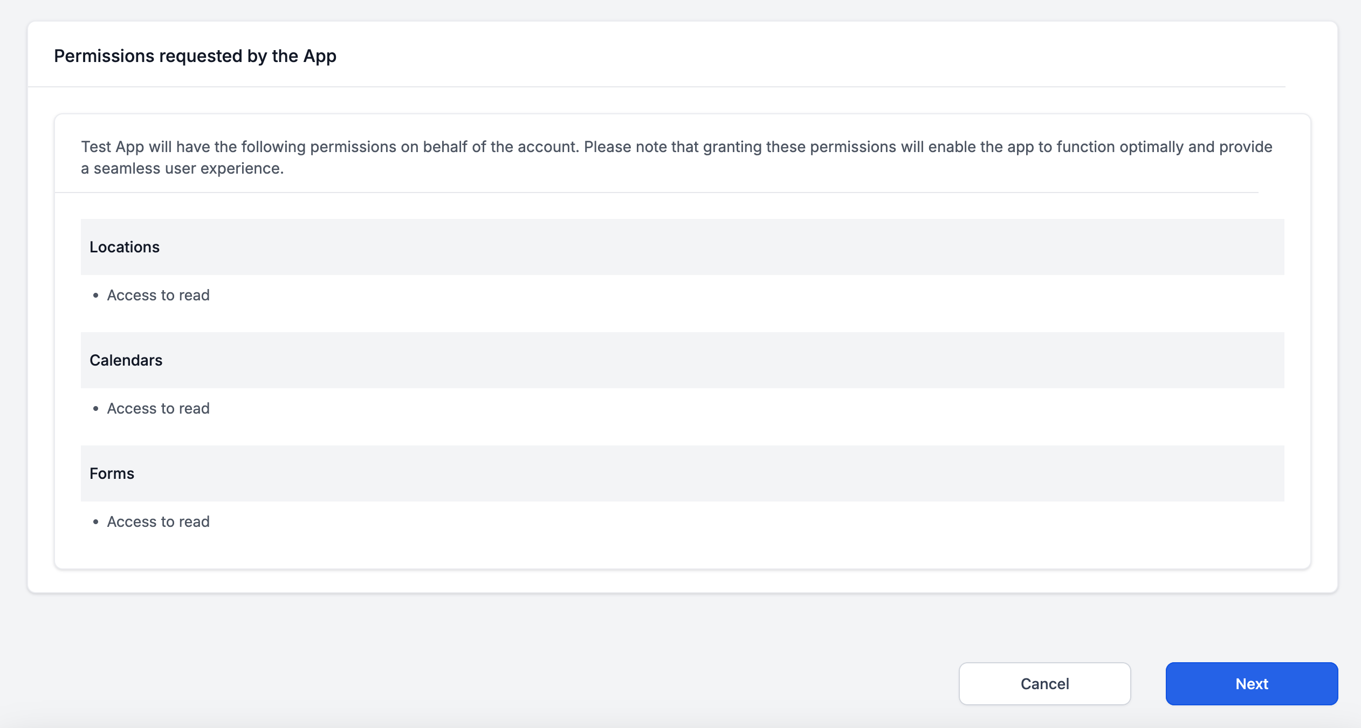Click 'Access to read' under Calendars
Viewport: 1361px width, 728px height.
159,408
